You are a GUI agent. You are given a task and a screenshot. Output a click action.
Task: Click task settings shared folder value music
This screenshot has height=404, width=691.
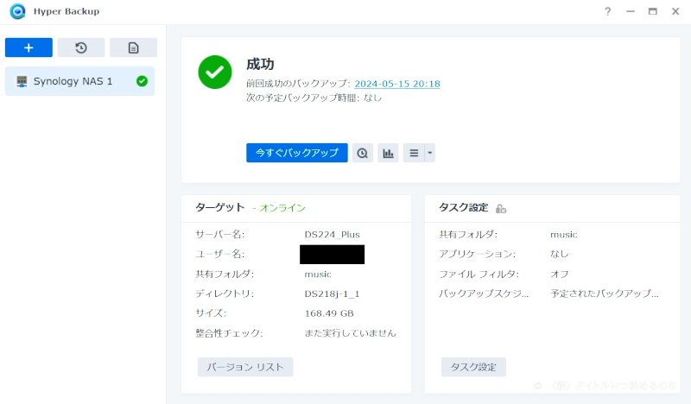564,235
